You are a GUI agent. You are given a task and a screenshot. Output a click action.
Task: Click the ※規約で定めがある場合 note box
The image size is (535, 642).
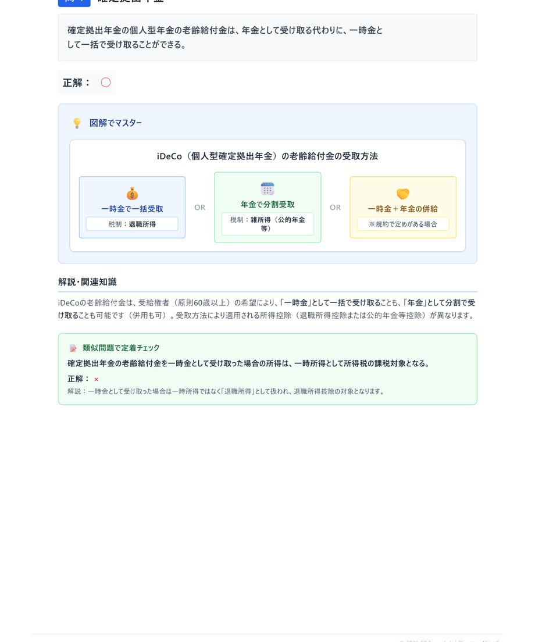pyautogui.click(x=403, y=224)
